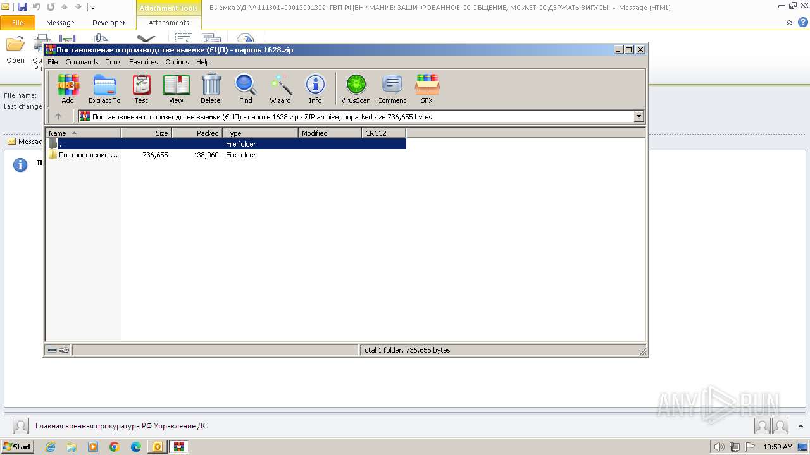
Task: Click sender contact photo in people pane
Action: (x=21, y=426)
